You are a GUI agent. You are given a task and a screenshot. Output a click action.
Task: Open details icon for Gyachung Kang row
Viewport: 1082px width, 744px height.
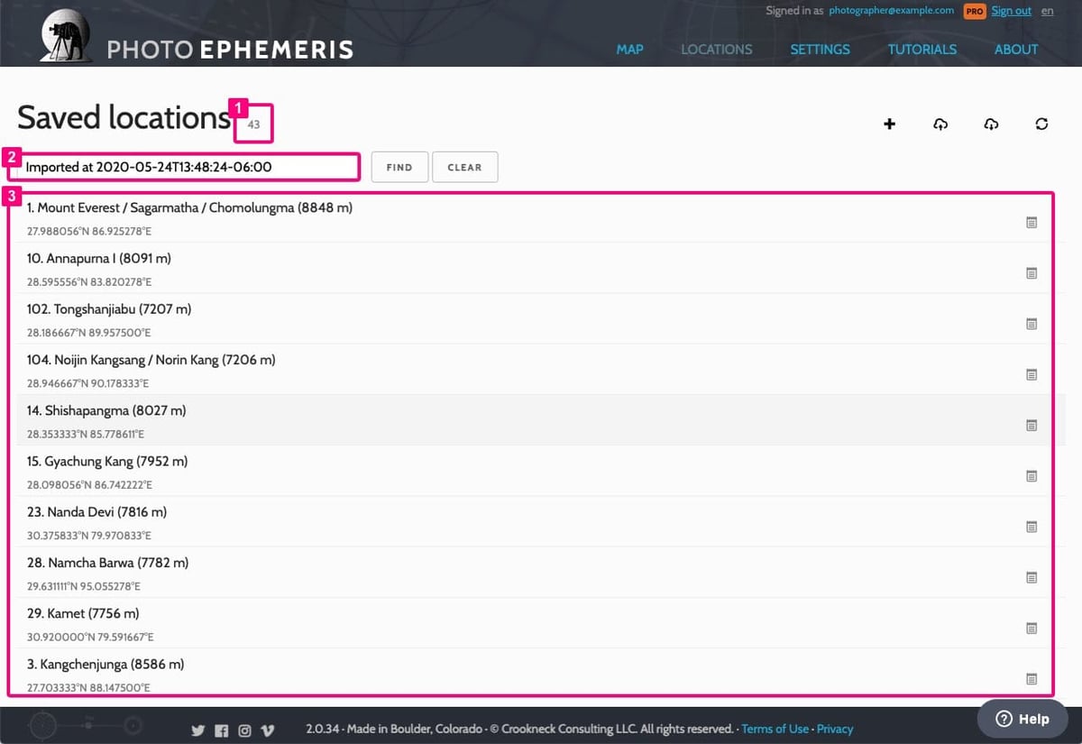point(1032,475)
